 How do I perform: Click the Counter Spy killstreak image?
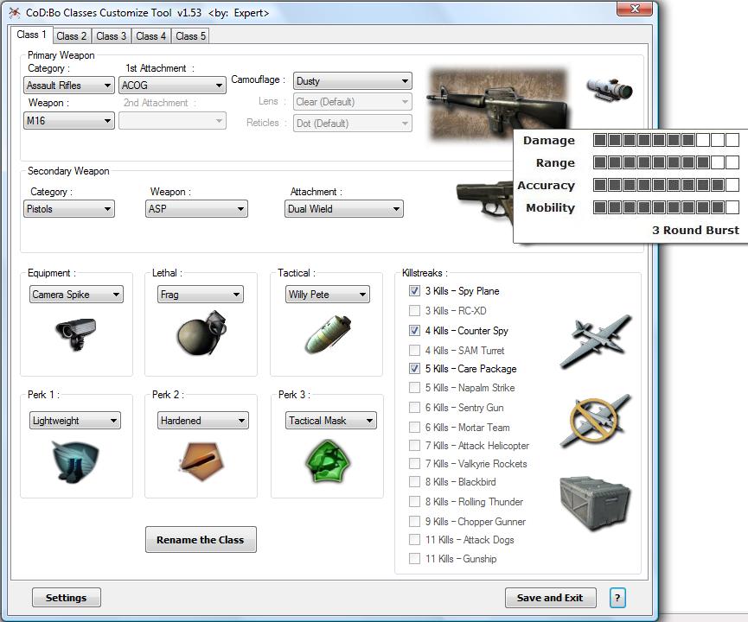(x=595, y=421)
